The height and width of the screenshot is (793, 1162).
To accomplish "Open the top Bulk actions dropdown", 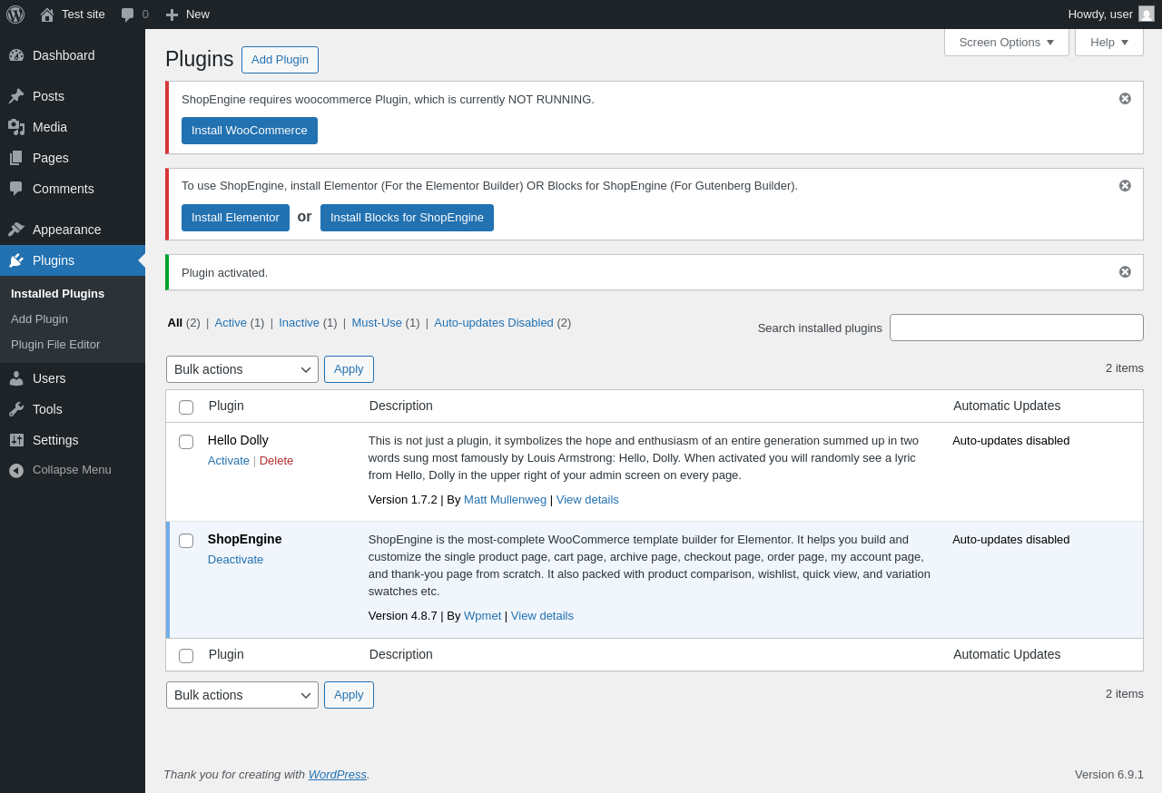I will click(x=241, y=369).
